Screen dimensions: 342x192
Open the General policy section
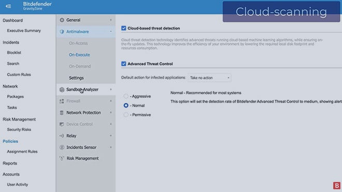(73, 20)
